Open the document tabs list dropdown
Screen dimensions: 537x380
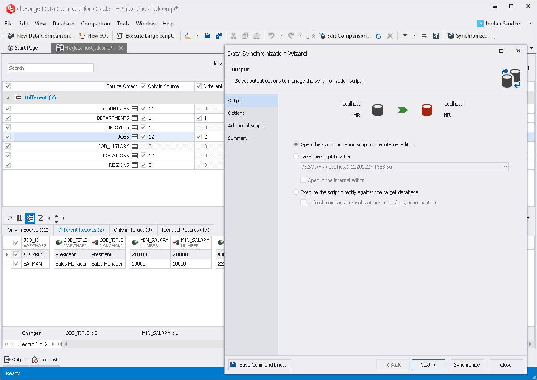[x=531, y=47]
